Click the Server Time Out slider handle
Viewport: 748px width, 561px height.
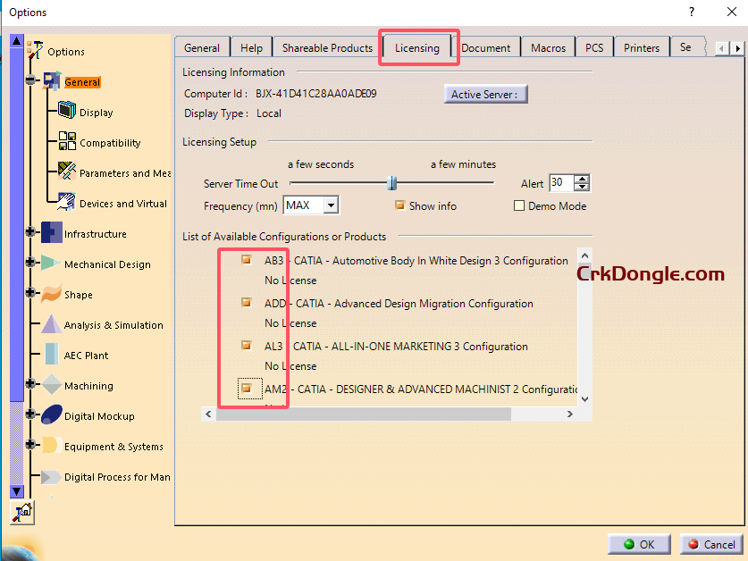coord(391,183)
